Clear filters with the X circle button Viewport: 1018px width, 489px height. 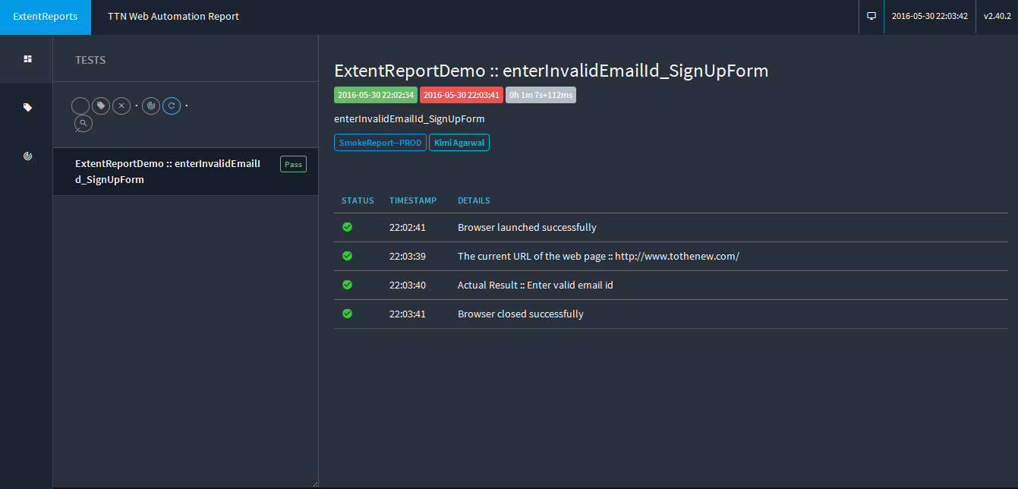click(121, 106)
